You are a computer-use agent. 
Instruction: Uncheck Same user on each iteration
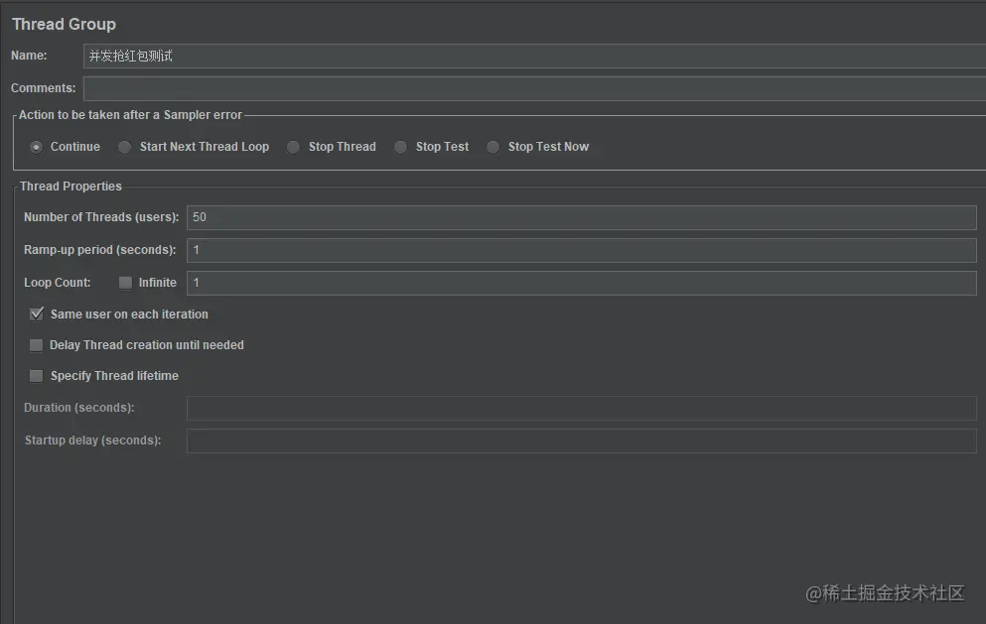37,313
